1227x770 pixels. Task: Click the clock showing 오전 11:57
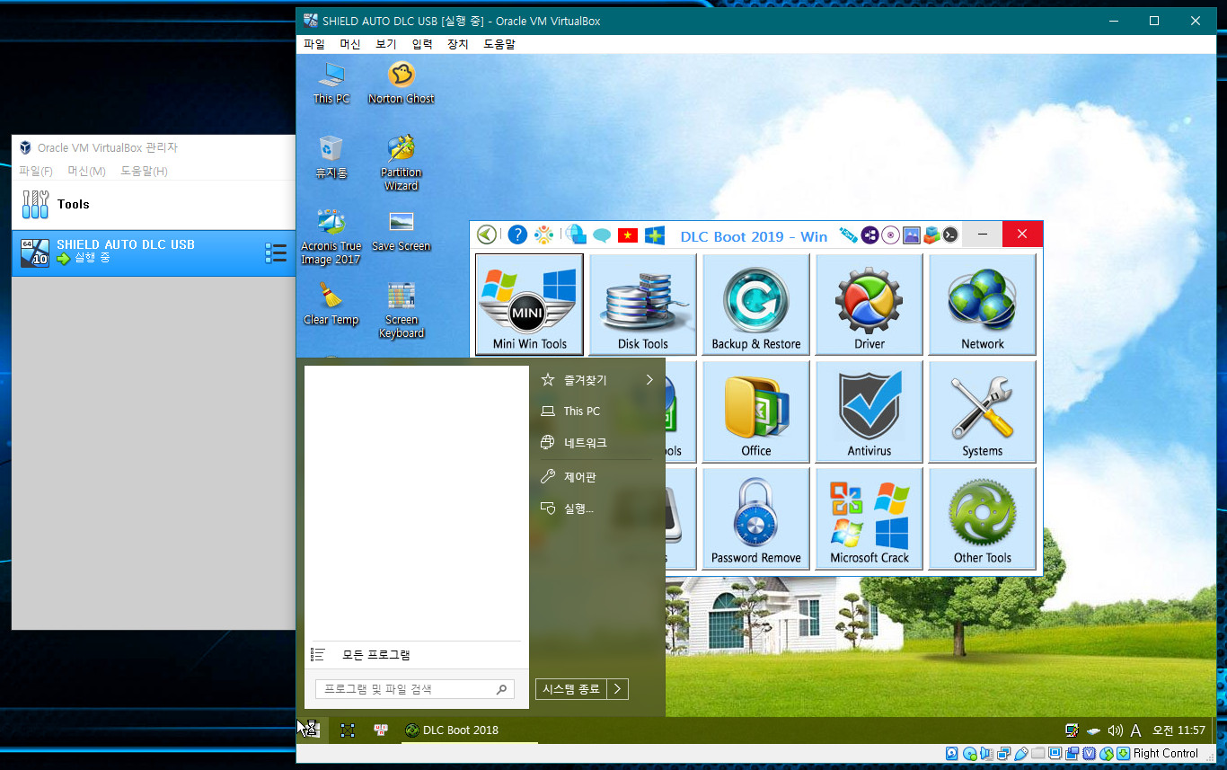[x=1178, y=730]
